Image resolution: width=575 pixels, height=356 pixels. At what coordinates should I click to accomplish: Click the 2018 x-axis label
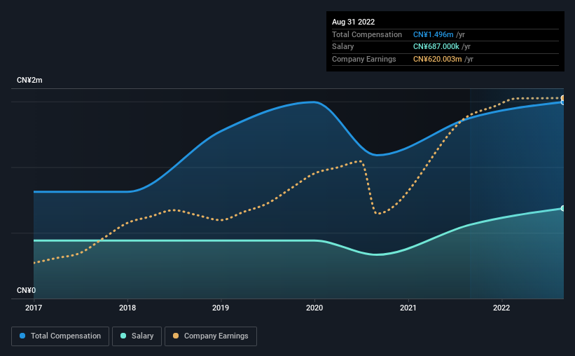[127, 308]
